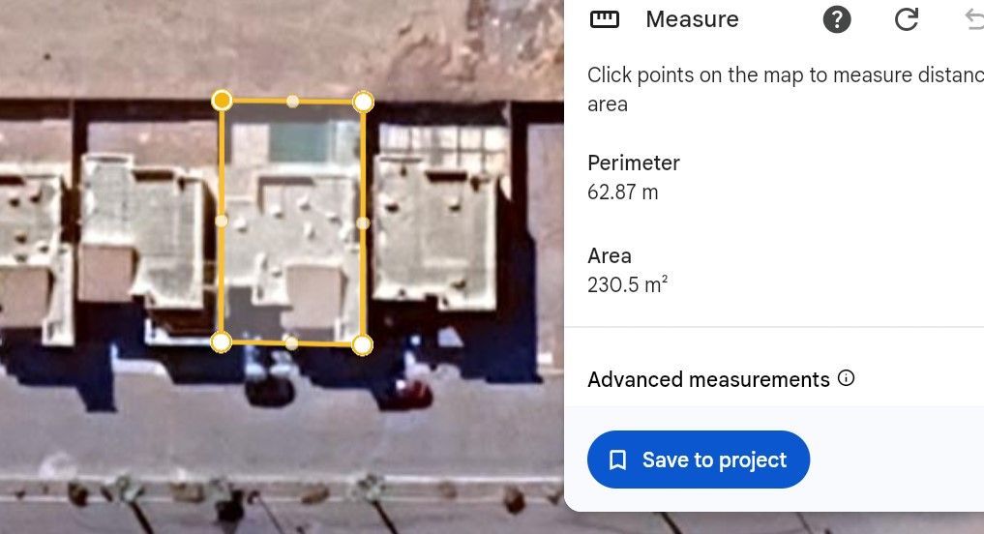This screenshot has width=984, height=534.
Task: Click the Perimeter value 62.87 m
Action: pos(622,192)
